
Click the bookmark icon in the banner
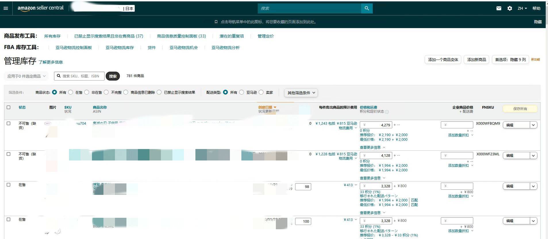click(216, 22)
